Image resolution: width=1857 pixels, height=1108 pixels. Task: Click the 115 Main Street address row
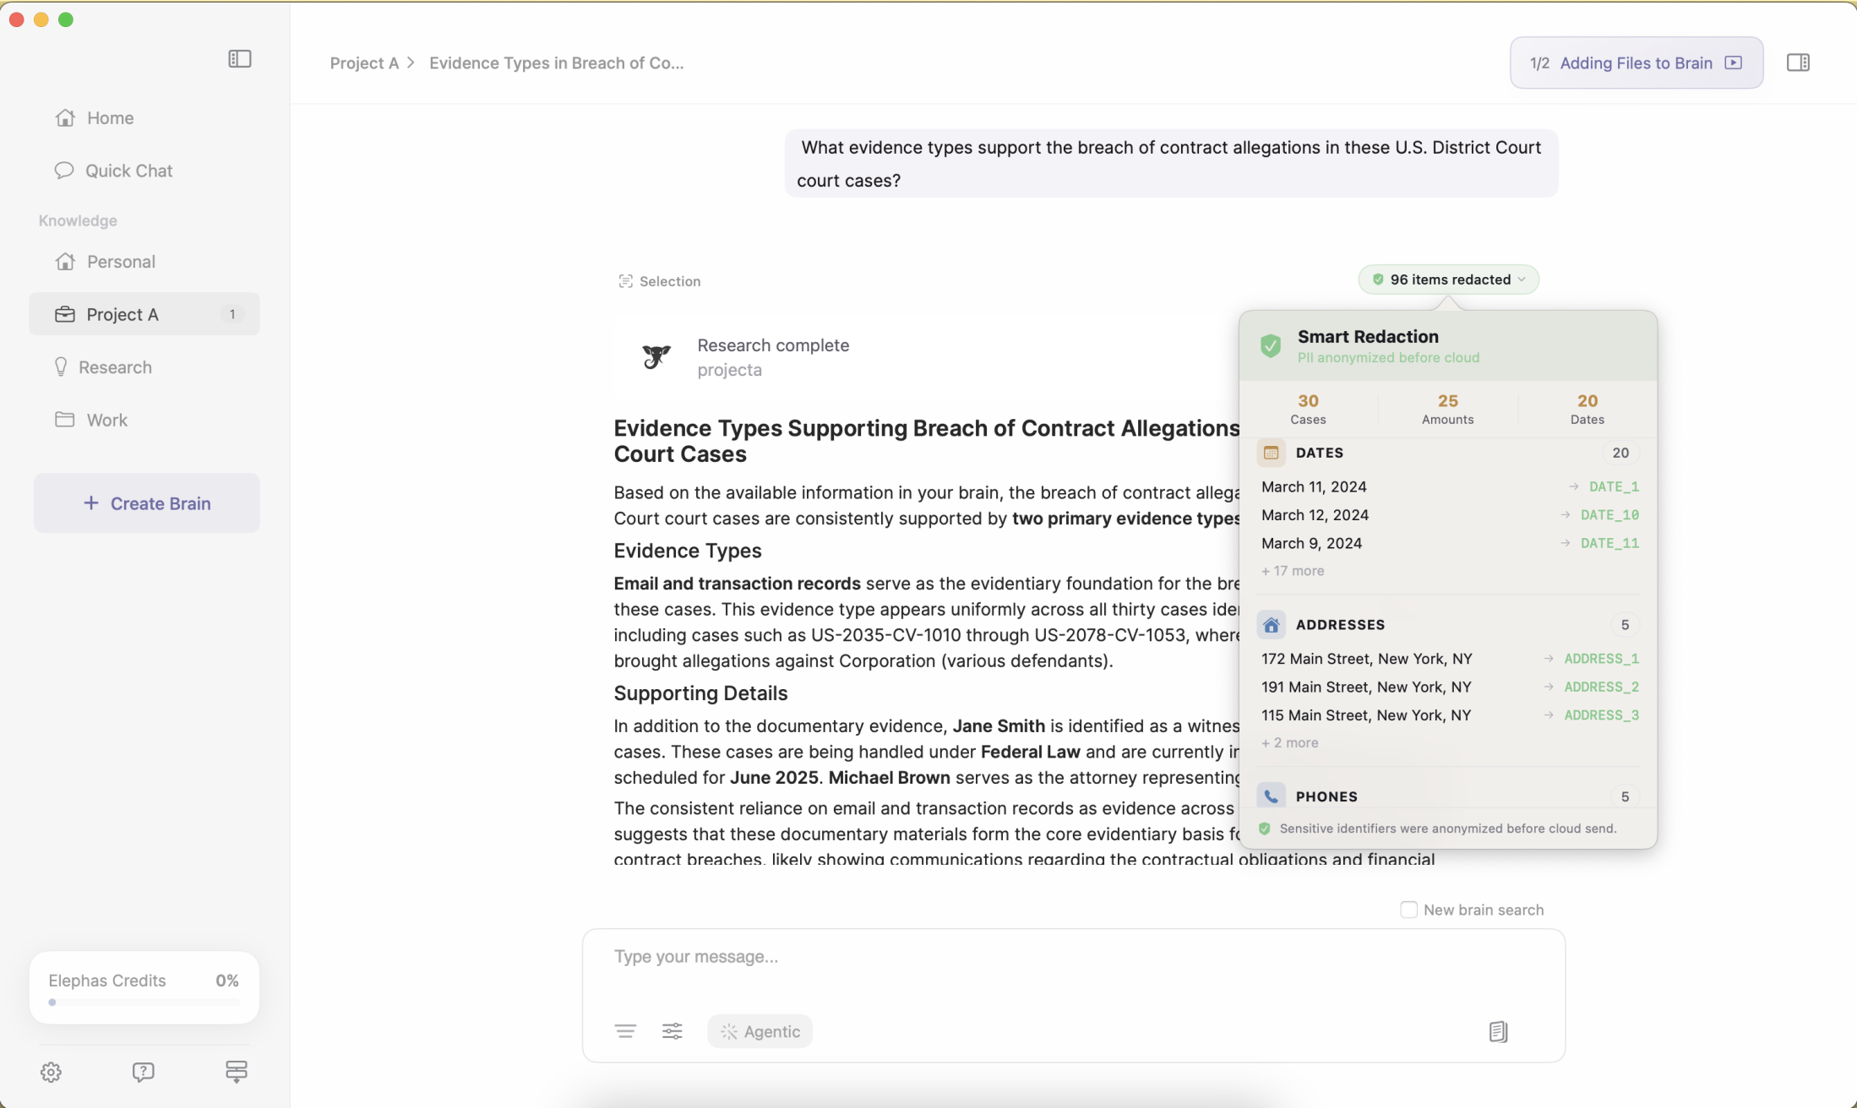[x=1450, y=715]
